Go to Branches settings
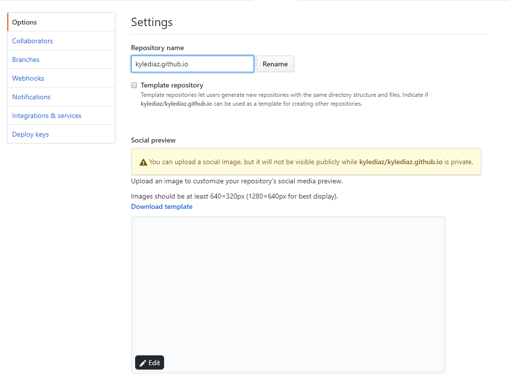Image resolution: width=509 pixels, height=375 pixels. pyautogui.click(x=26, y=59)
